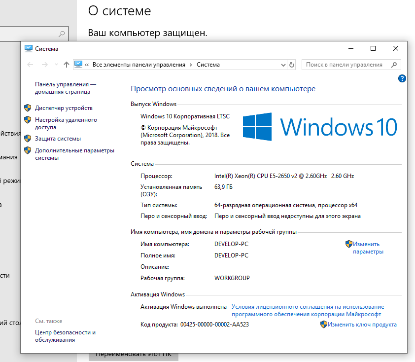The height and width of the screenshot is (362, 415).
Task: Click breadcrumb separator arrow before Система
Action: (x=191, y=65)
